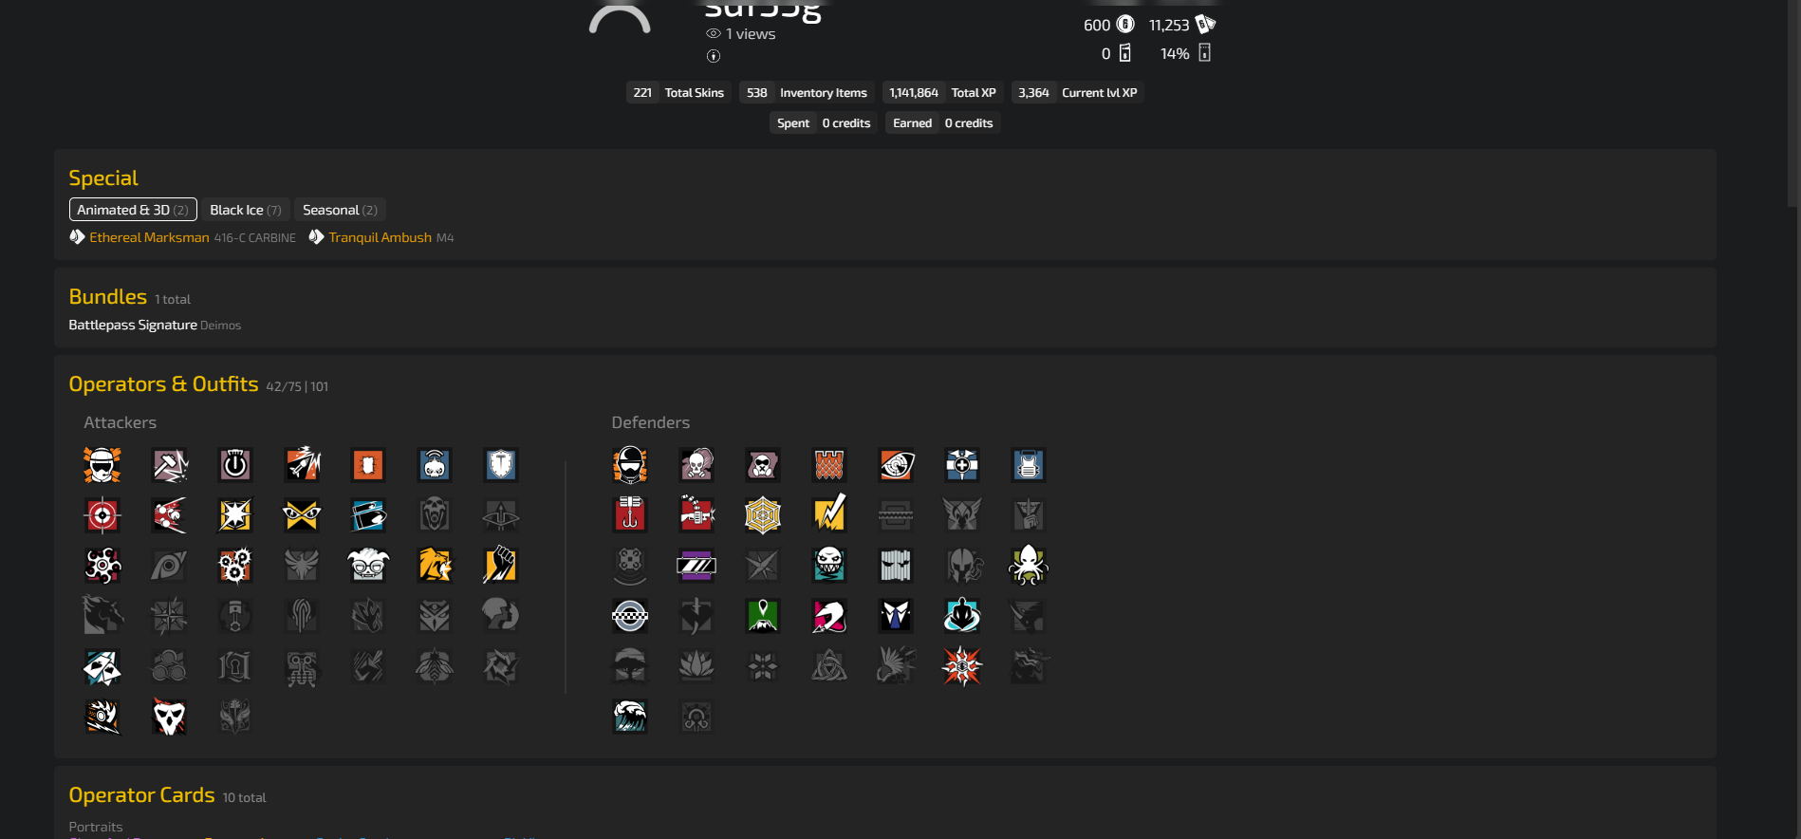Select the Blitz flash operator icon
1801x839 pixels.
(x=235, y=515)
